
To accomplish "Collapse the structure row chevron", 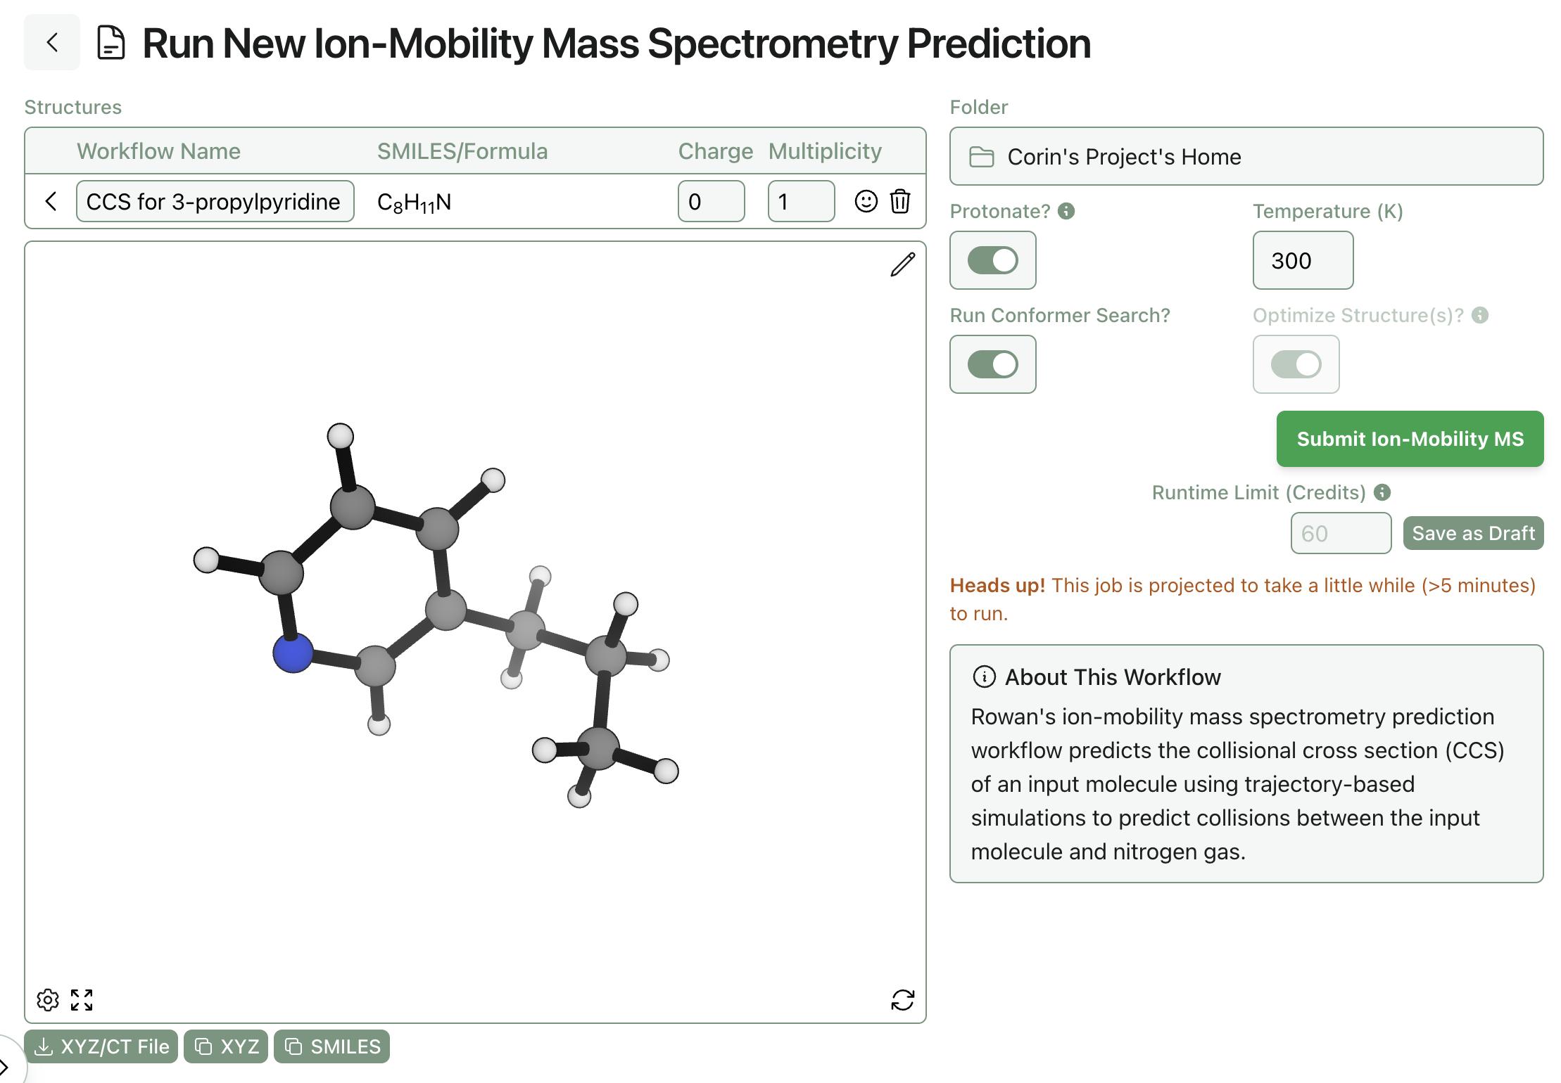I will click(51, 202).
